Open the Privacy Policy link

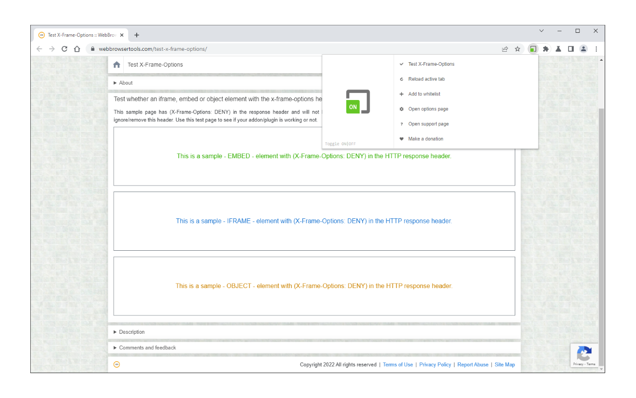[x=435, y=364]
